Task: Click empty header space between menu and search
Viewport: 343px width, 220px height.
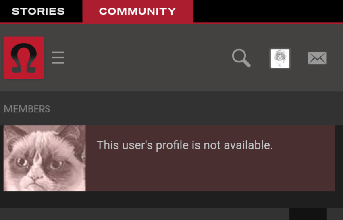Action: pyautogui.click(x=148, y=58)
